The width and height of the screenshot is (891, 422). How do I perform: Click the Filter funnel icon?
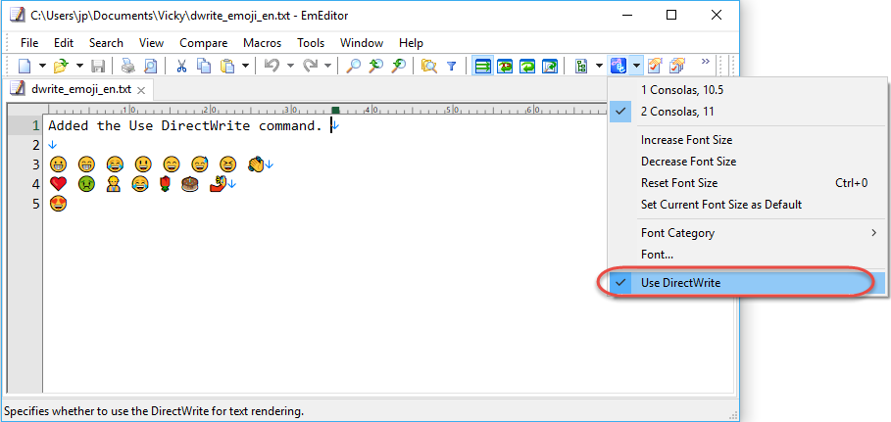pyautogui.click(x=452, y=66)
